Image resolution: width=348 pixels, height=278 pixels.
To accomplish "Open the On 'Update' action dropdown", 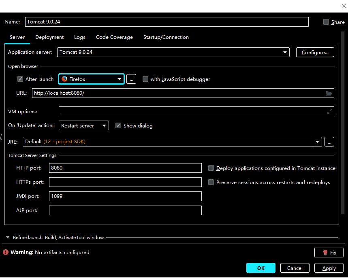I will (84, 126).
